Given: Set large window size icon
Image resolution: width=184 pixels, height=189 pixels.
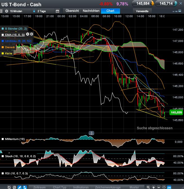Looking at the screenshot, I should [180, 11].
